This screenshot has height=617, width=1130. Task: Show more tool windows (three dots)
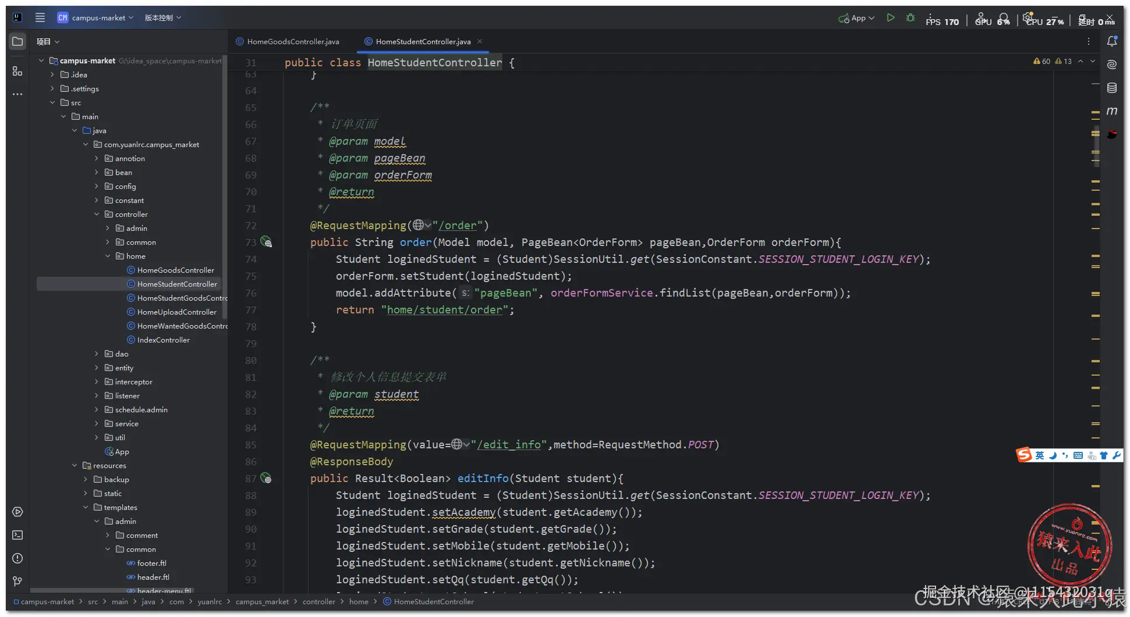(x=17, y=94)
